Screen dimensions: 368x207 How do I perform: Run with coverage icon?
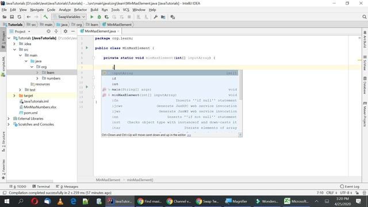coord(106,17)
